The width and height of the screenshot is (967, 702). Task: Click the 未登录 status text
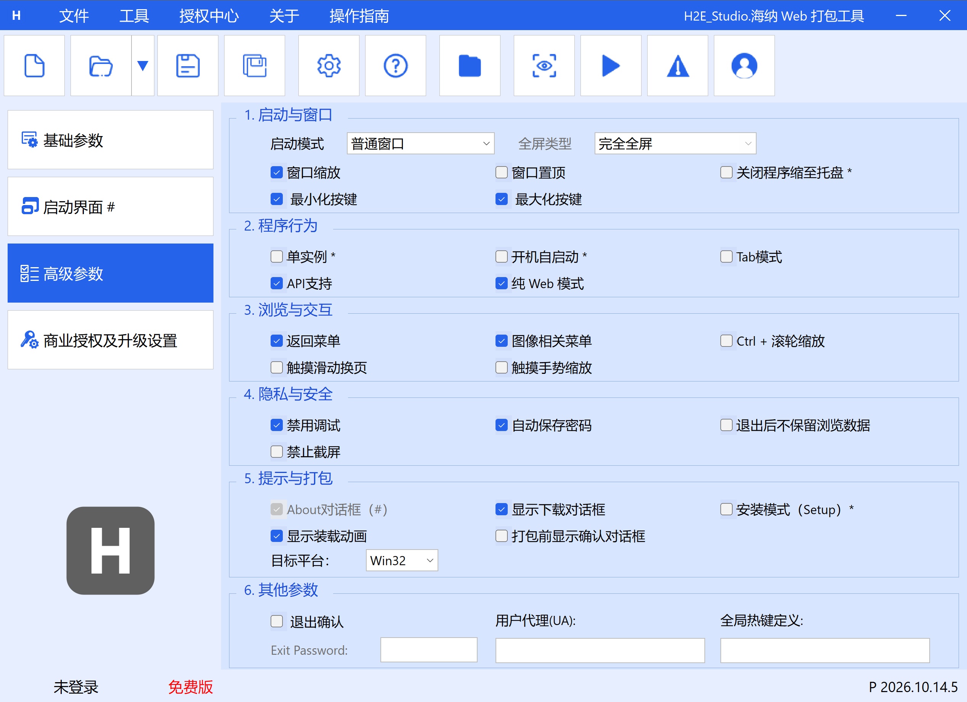(x=76, y=687)
